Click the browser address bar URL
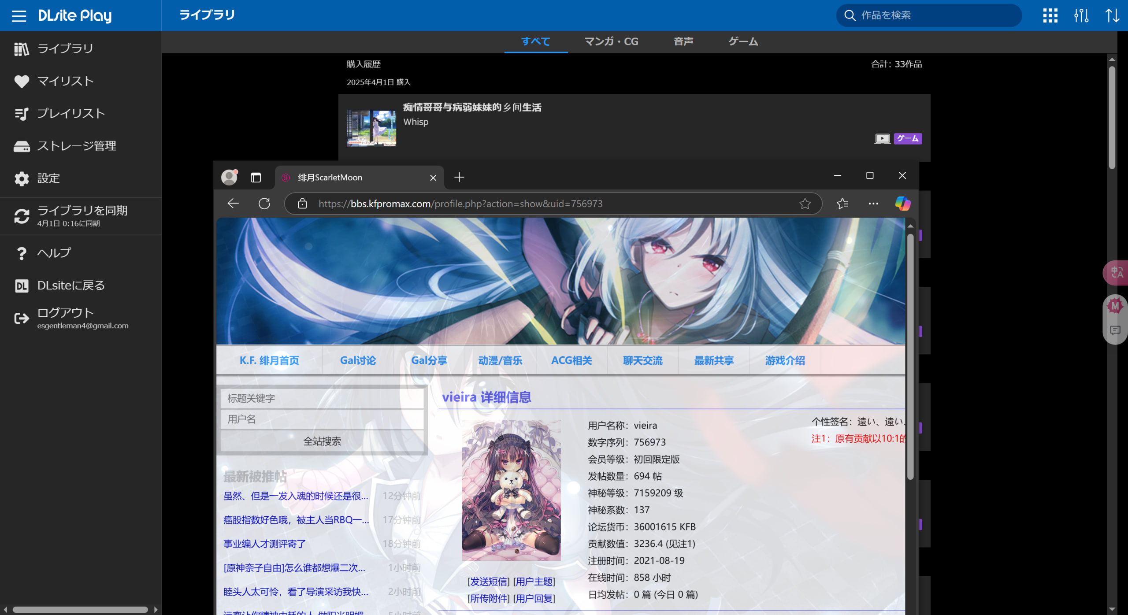The image size is (1128, 615). click(x=460, y=204)
